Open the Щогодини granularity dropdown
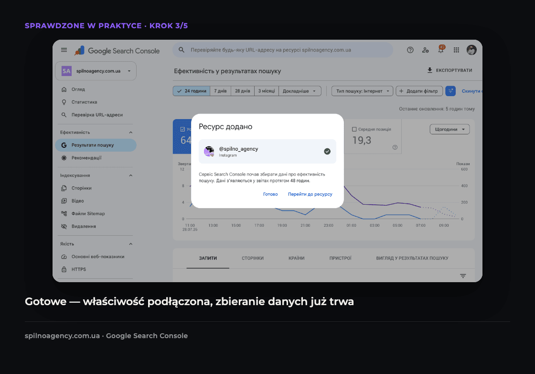This screenshot has height=374, width=535. pos(449,129)
